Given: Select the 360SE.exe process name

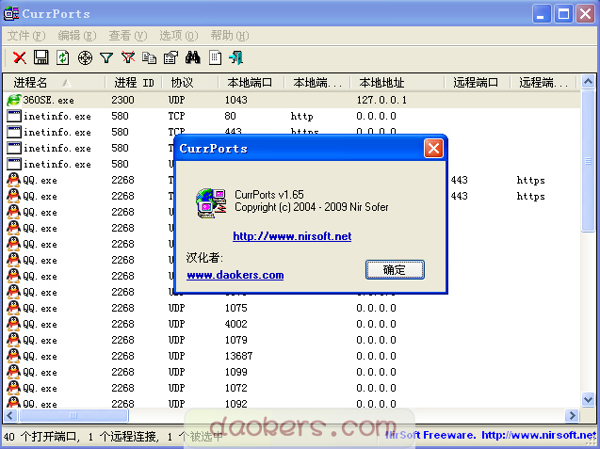Looking at the screenshot, I should click(x=48, y=100).
